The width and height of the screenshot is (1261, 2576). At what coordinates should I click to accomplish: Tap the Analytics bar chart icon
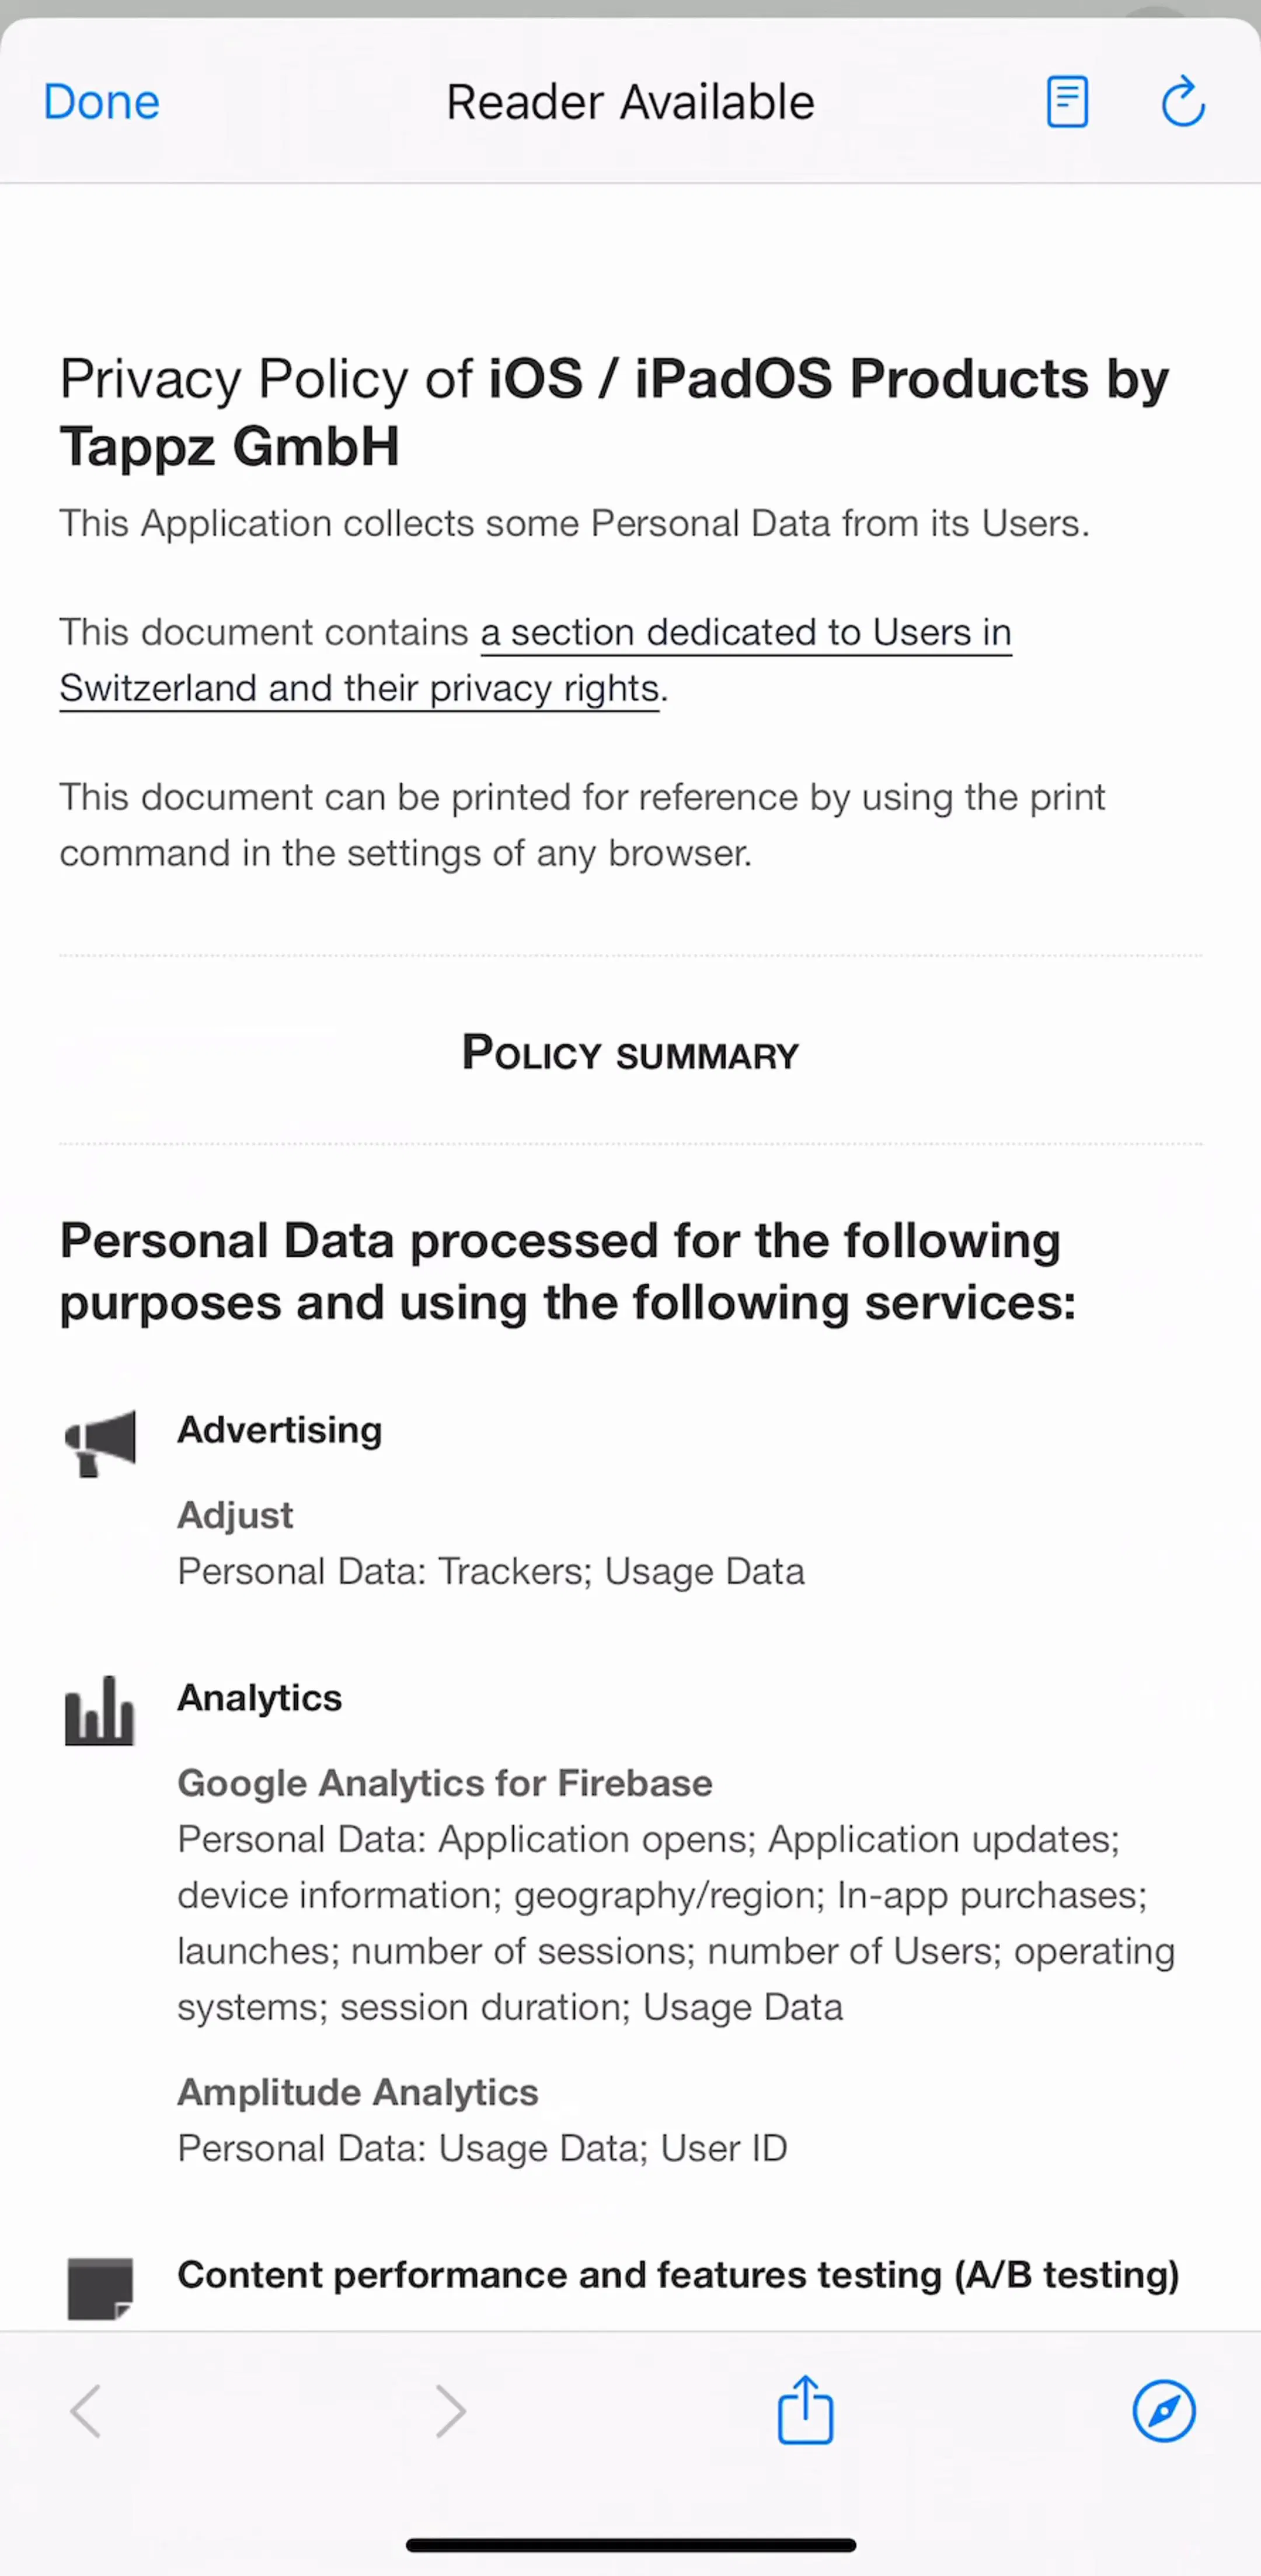tap(99, 1710)
